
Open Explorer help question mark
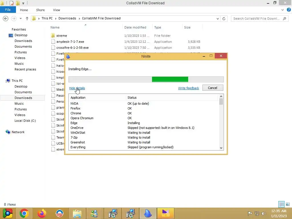(x=289, y=10)
